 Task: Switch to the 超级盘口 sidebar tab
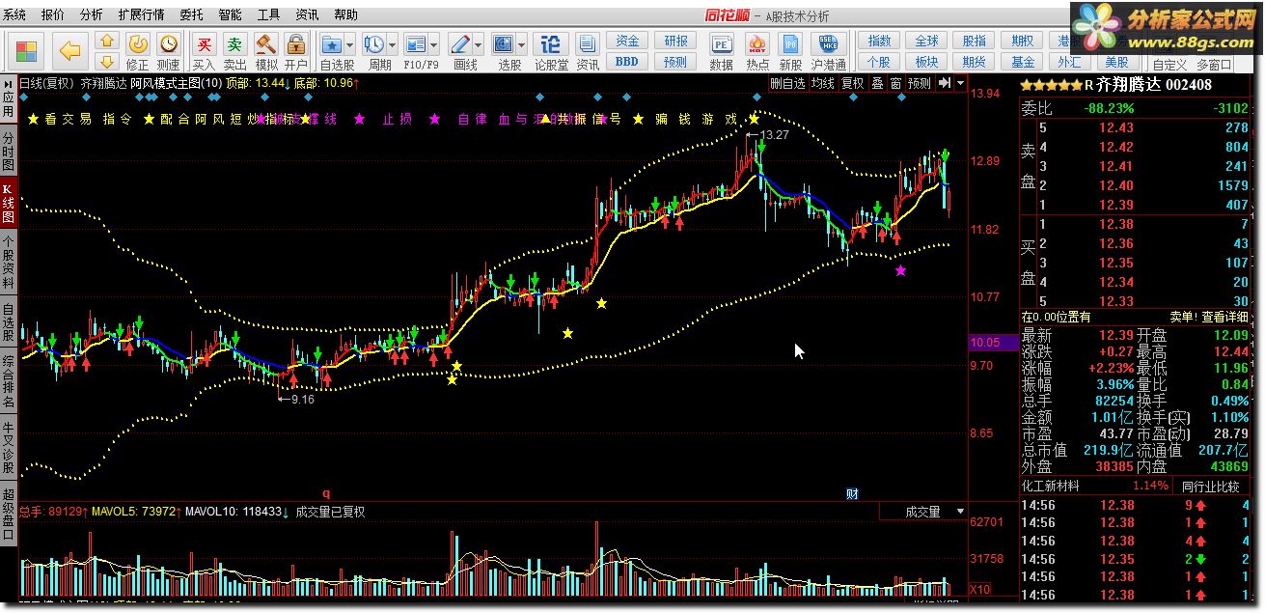pos(9,512)
